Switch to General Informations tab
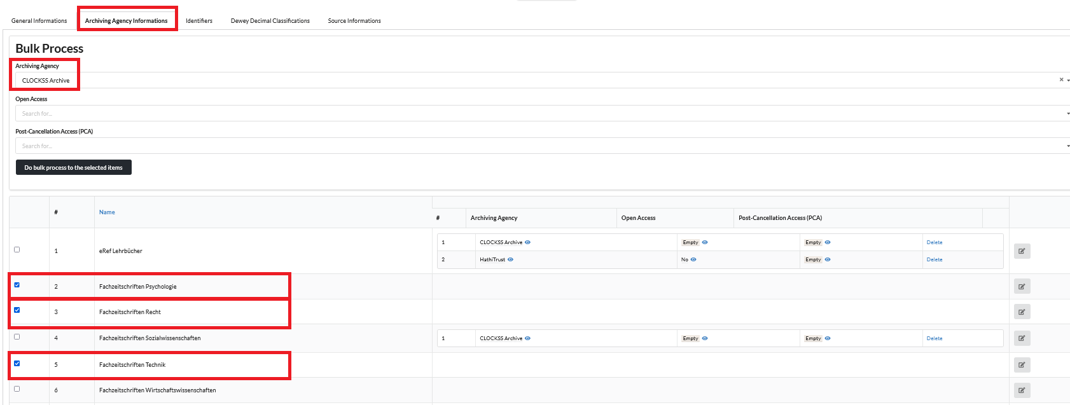 click(x=39, y=21)
